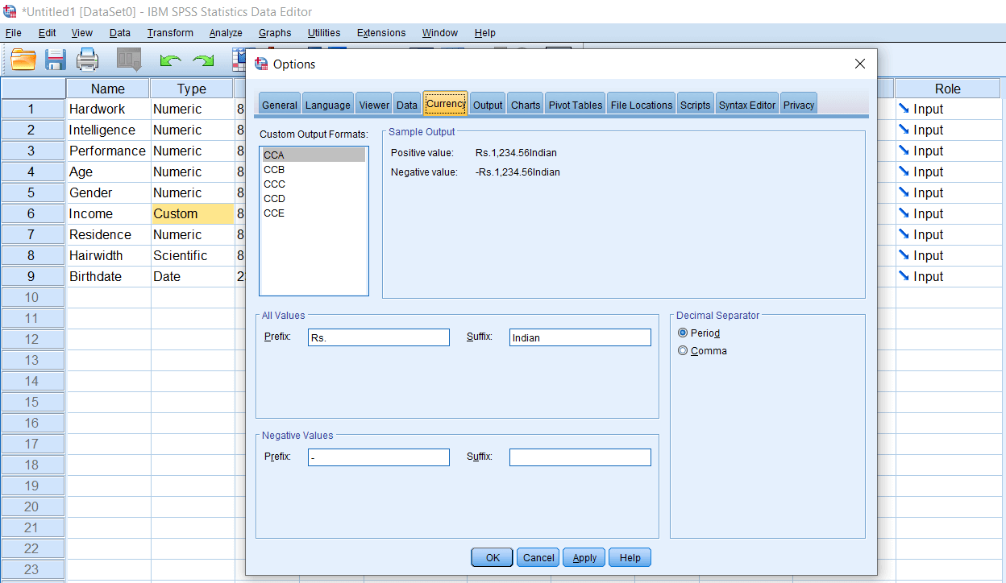Switch to the Output tab
The image size is (1006, 583).
coord(488,105)
